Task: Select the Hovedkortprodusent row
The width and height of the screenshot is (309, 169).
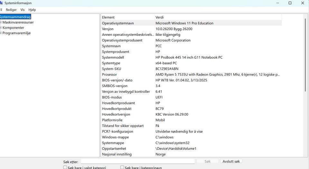Action: (x=191, y=103)
